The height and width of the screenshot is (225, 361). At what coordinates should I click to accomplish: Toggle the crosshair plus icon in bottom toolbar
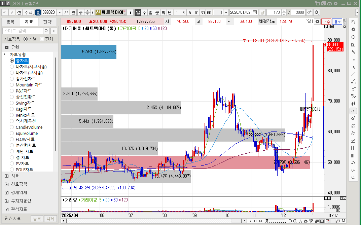coord(333,221)
